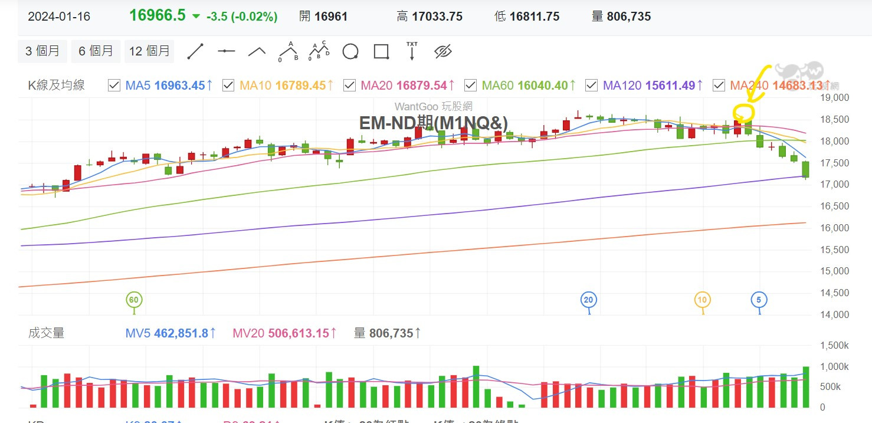Pick the A-B-C-D wave pattern tool
The width and height of the screenshot is (872, 423).
(x=319, y=51)
